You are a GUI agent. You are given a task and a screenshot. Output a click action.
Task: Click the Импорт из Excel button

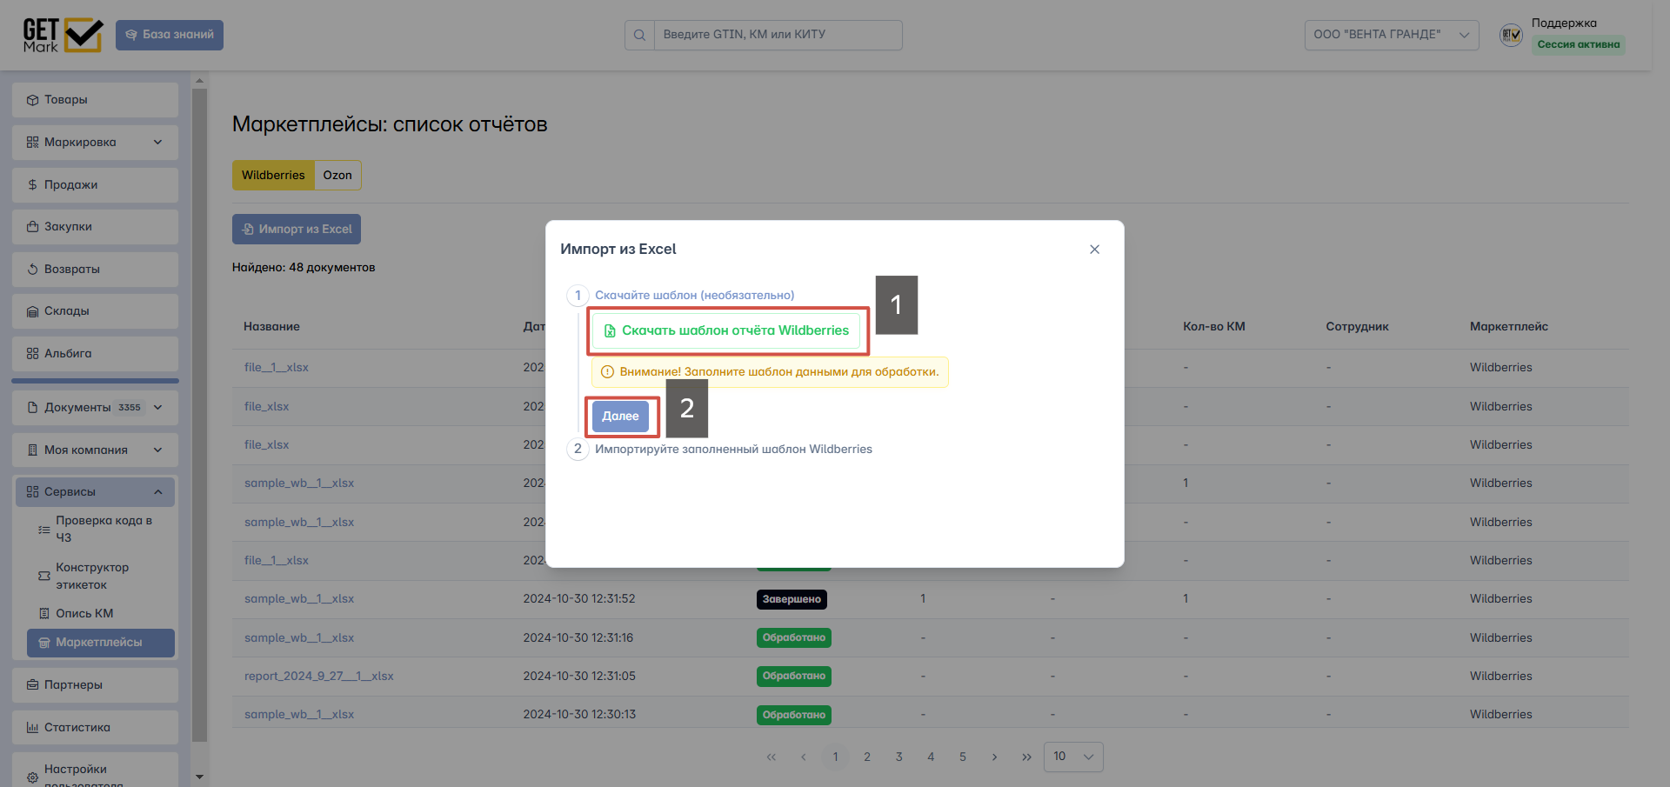(x=297, y=230)
